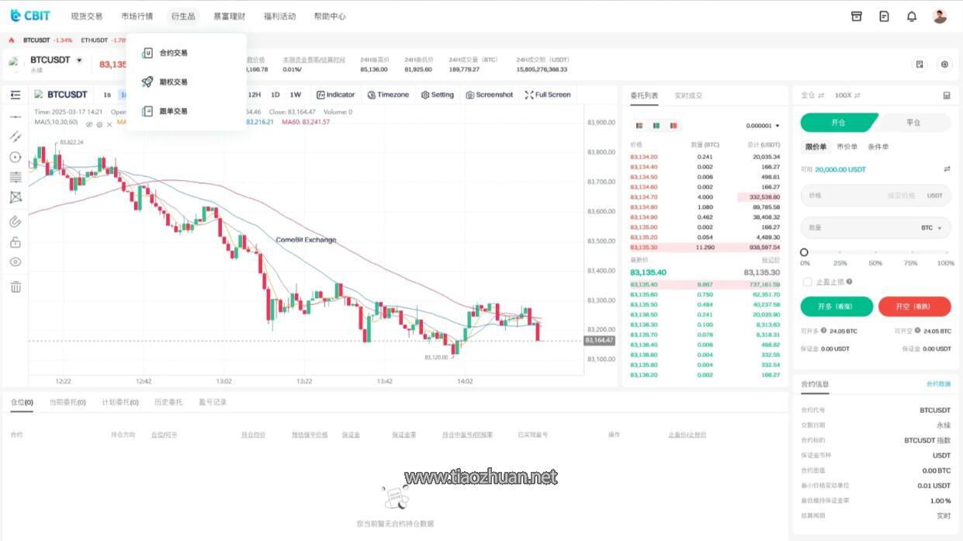
Task: Open the Indicator panel
Action: (x=335, y=95)
